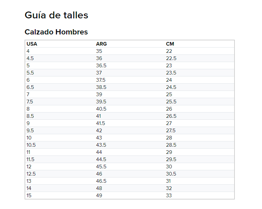Select the 29.5 CM cell

(x=171, y=159)
